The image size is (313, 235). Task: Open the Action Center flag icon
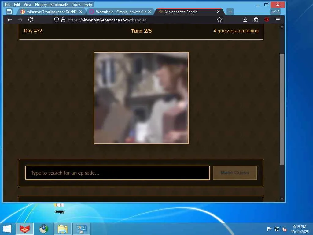269,229
